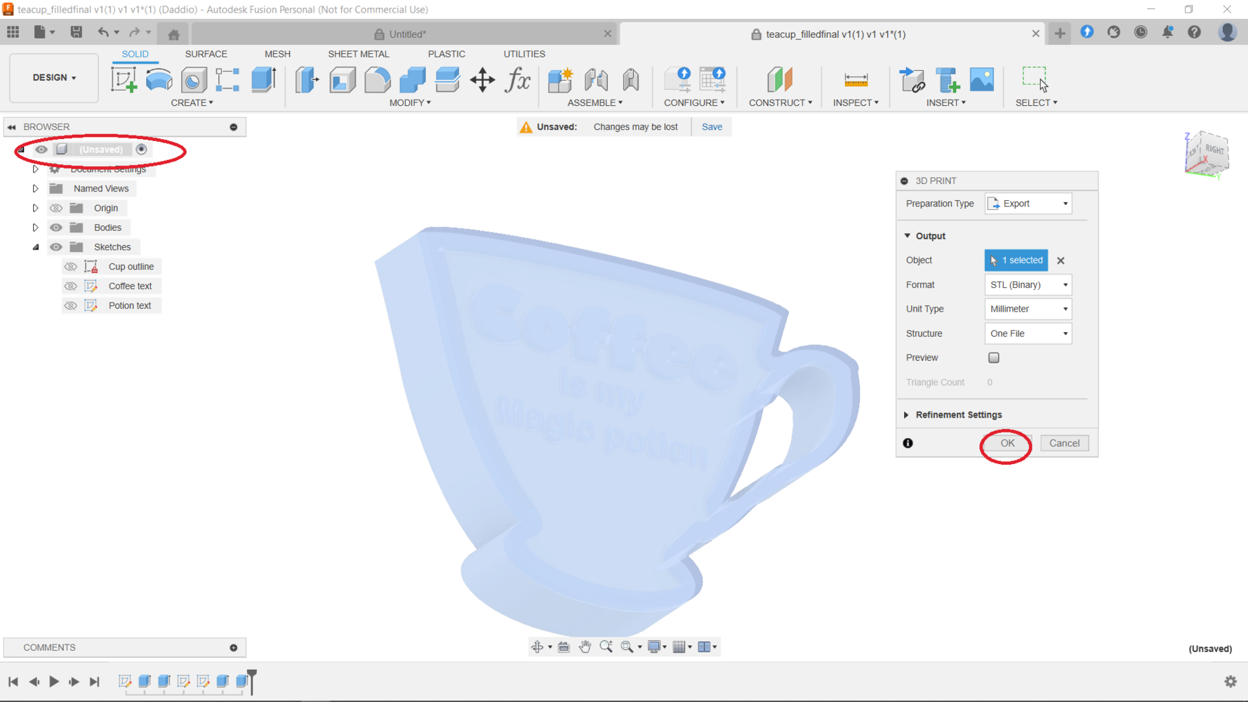The height and width of the screenshot is (702, 1248).
Task: Expand Refinement Settings section
Action: pyautogui.click(x=906, y=415)
